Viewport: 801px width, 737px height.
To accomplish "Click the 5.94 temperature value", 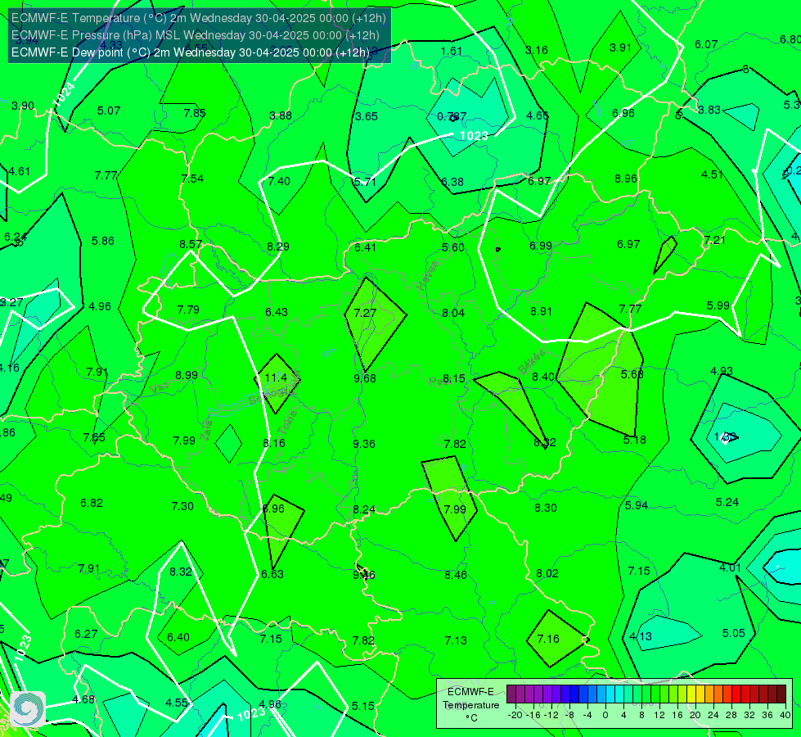I will click(637, 505).
